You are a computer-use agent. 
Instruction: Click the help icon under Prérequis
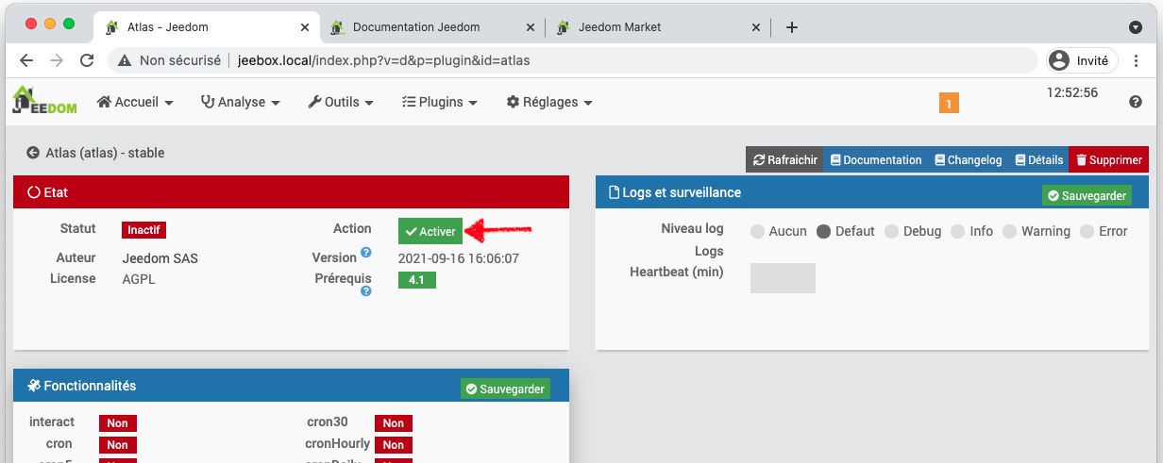(x=366, y=291)
